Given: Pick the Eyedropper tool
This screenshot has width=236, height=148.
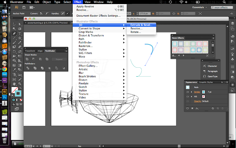Looking at the screenshot, I should coord(14,70).
